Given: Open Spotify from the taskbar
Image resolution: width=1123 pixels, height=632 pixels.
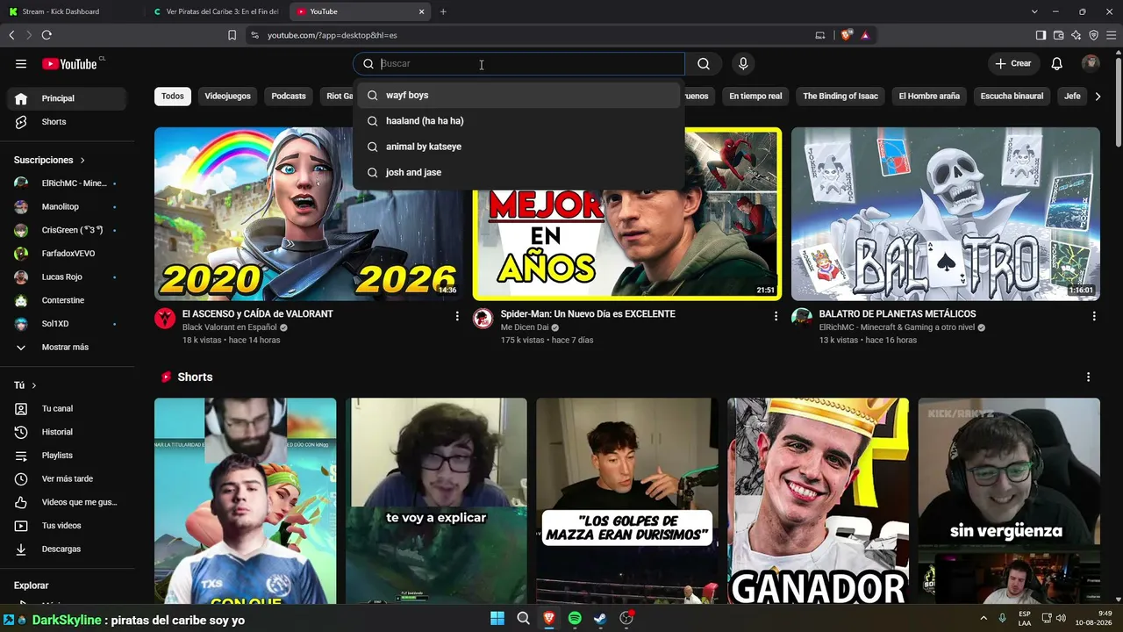Looking at the screenshot, I should click(x=575, y=618).
